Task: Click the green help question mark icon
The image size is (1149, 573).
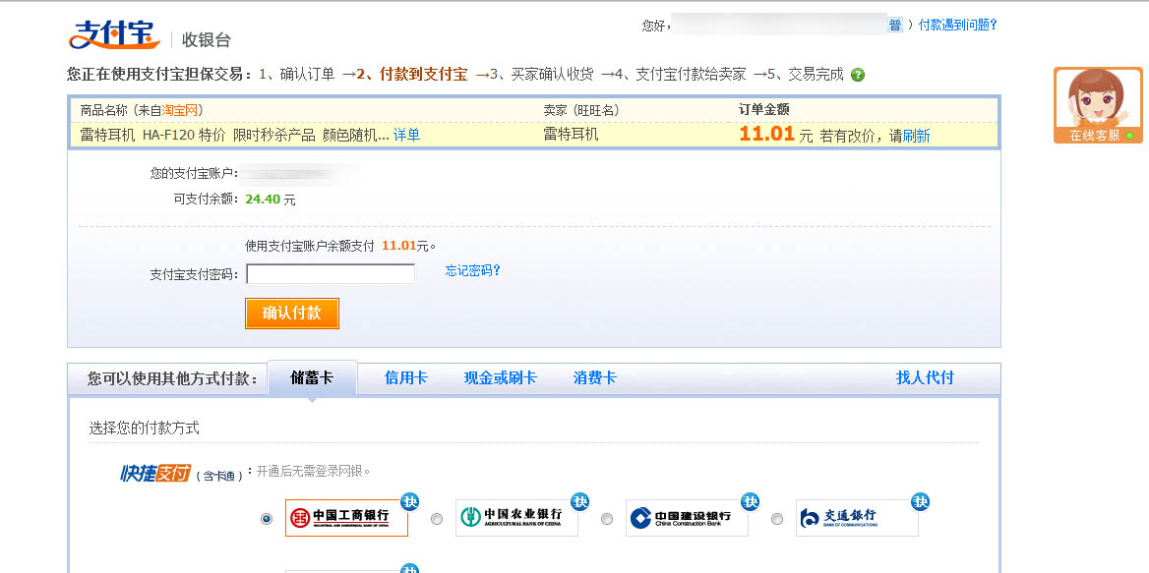Action: [858, 75]
